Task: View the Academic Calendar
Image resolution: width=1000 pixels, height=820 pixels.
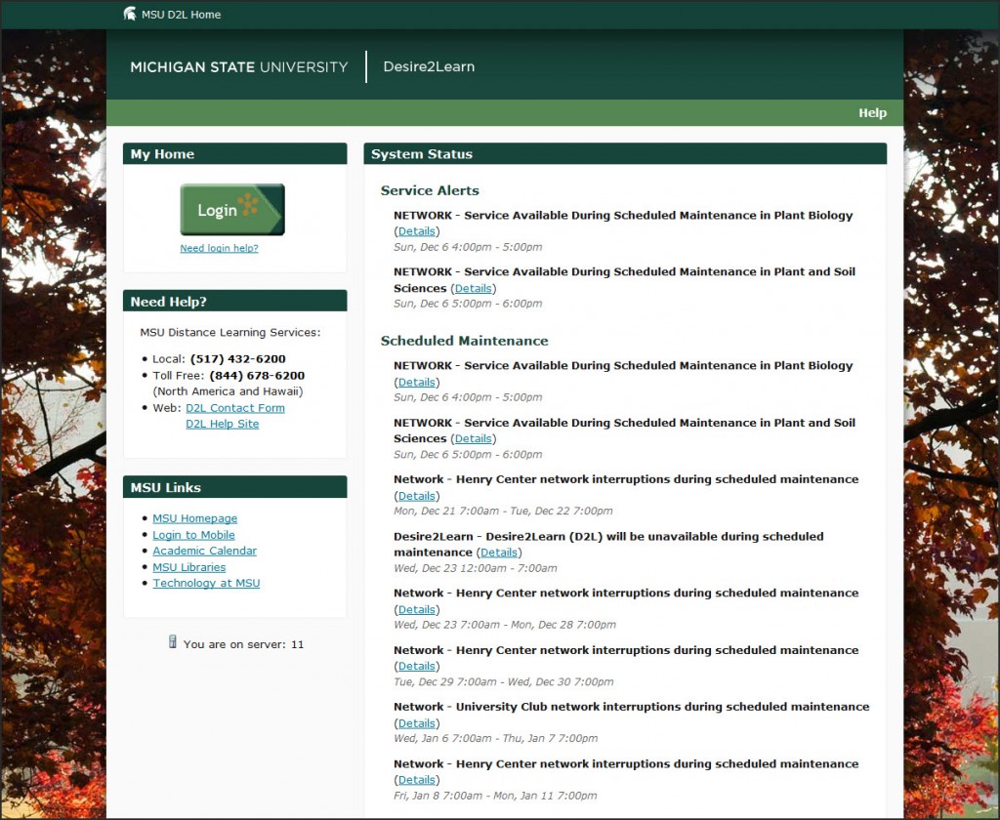Action: pyautogui.click(x=204, y=551)
